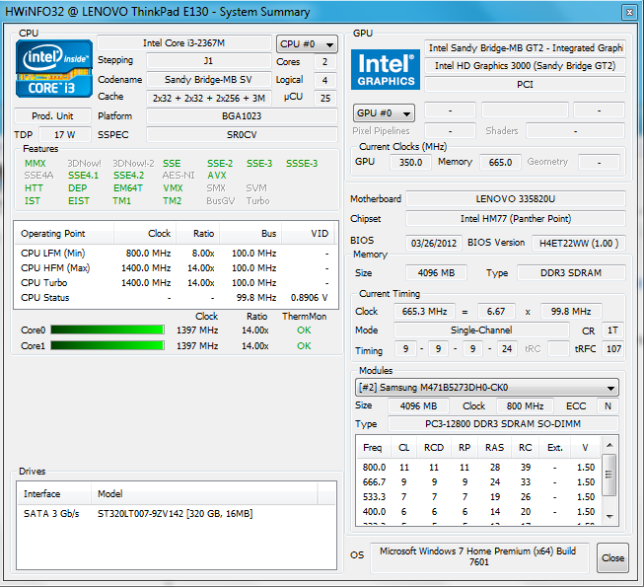644x587 pixels.
Task: Select the CPU Status row
Action: pyautogui.click(x=176, y=297)
